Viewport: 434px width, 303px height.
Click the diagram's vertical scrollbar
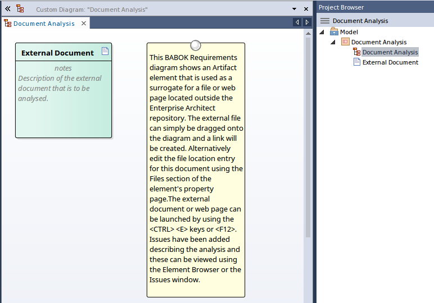point(308,135)
